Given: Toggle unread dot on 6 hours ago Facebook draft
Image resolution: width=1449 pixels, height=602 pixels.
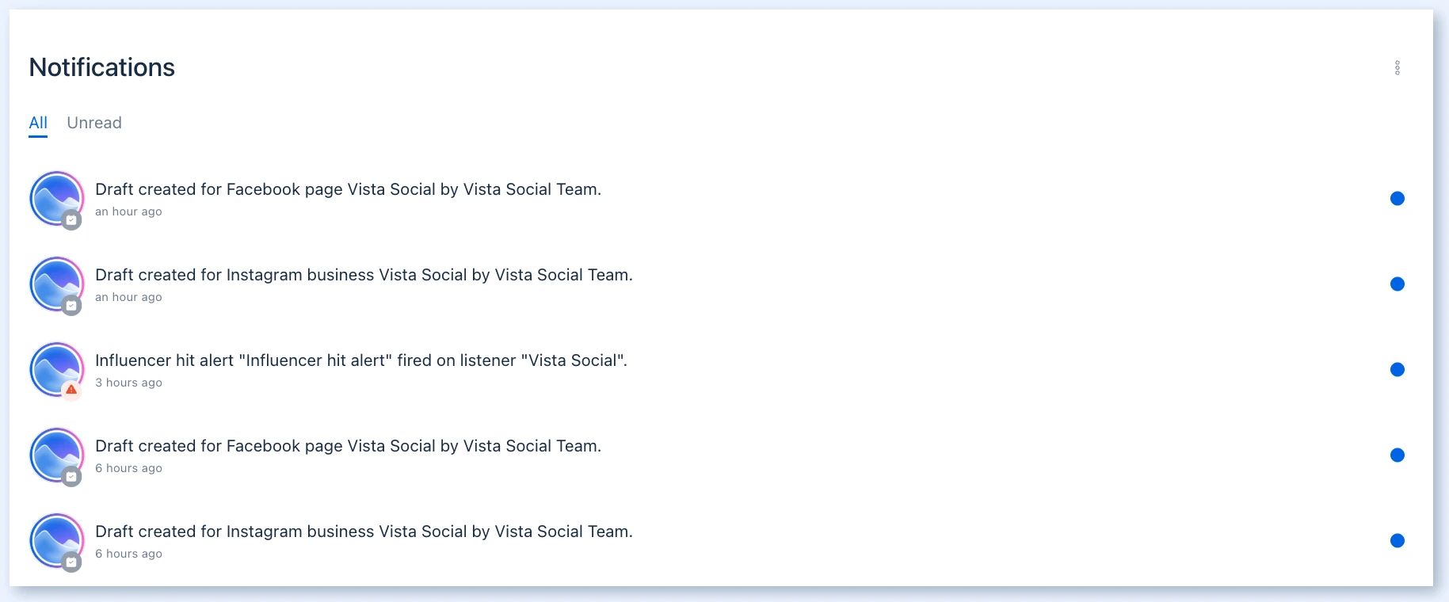Looking at the screenshot, I should [1398, 455].
